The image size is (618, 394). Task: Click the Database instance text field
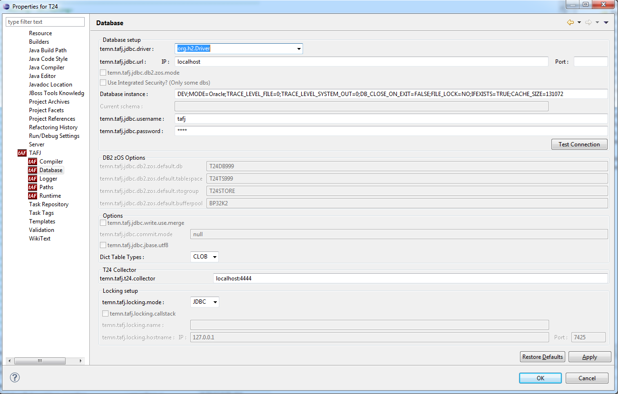pos(391,94)
